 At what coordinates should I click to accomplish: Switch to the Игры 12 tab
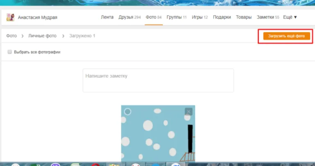200,17
